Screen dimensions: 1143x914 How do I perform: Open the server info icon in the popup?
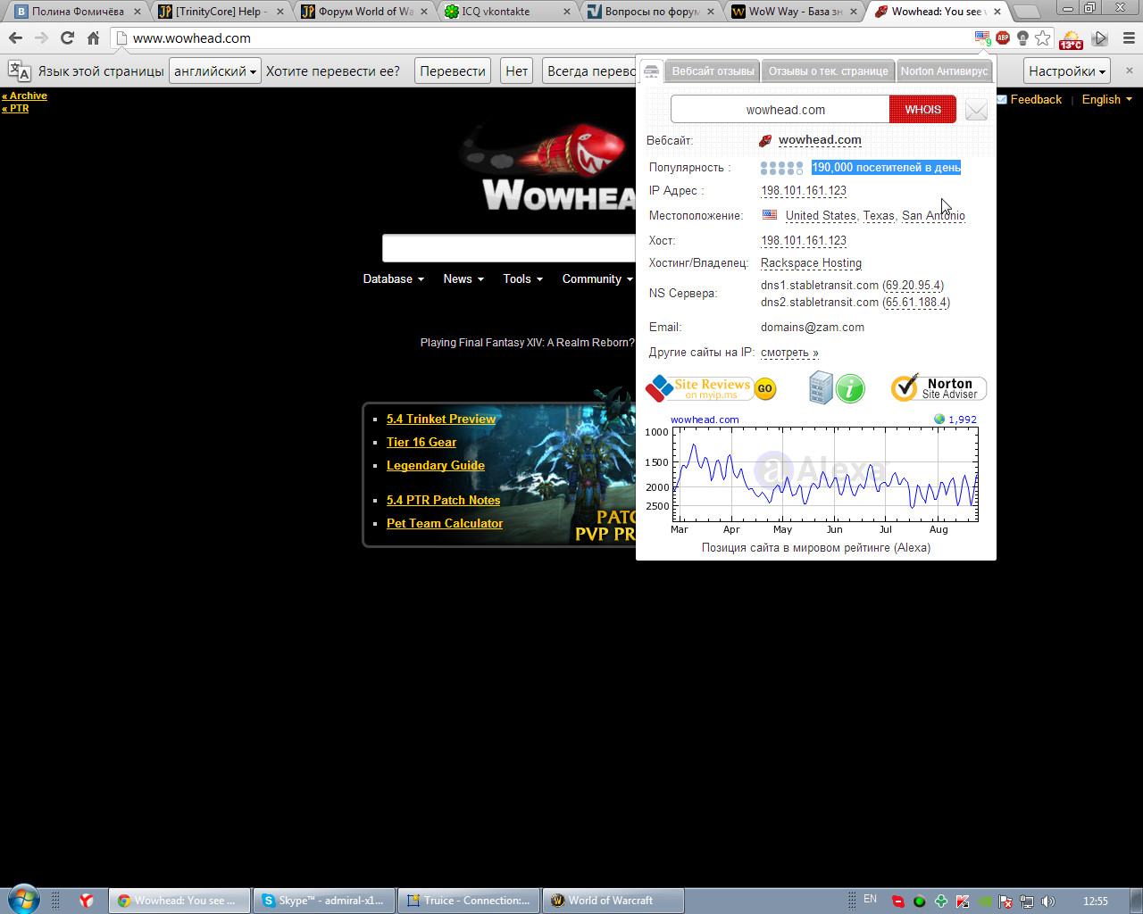[x=821, y=388]
